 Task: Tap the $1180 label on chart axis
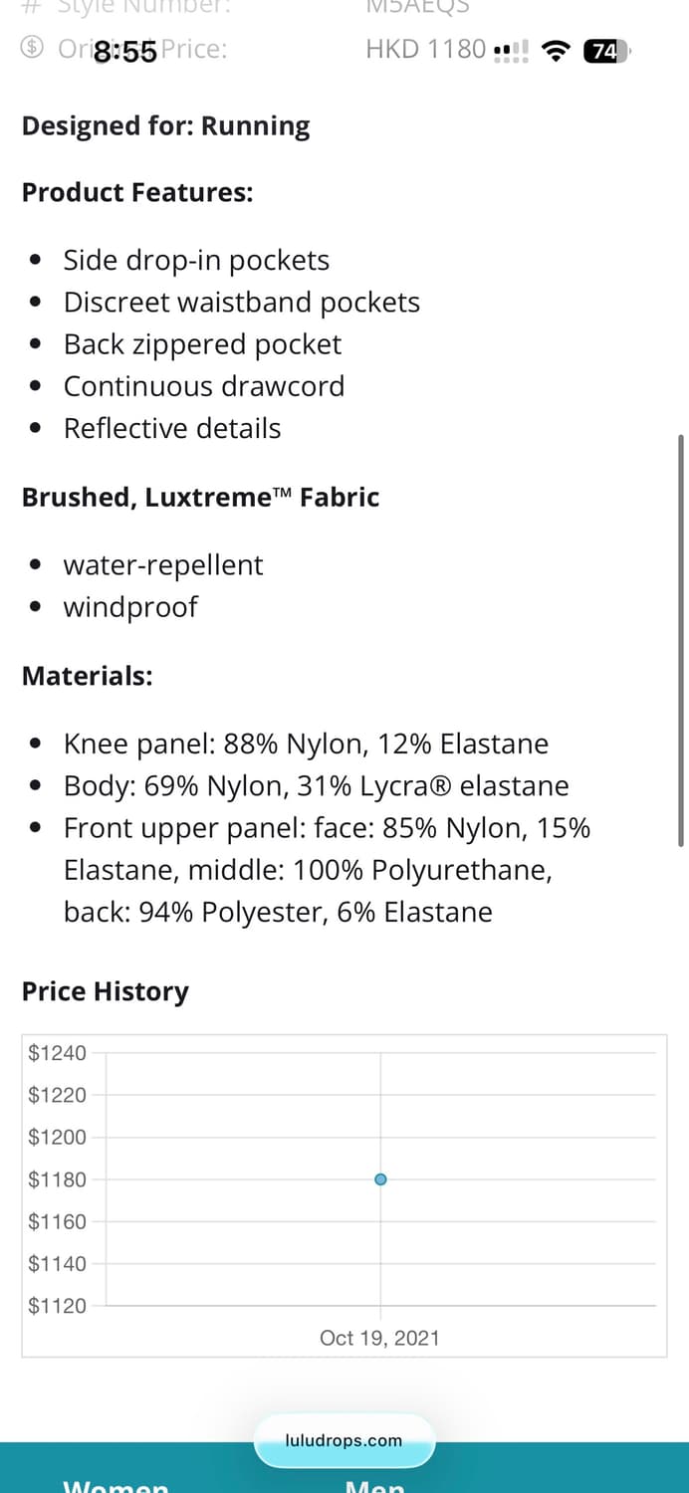58,1179
